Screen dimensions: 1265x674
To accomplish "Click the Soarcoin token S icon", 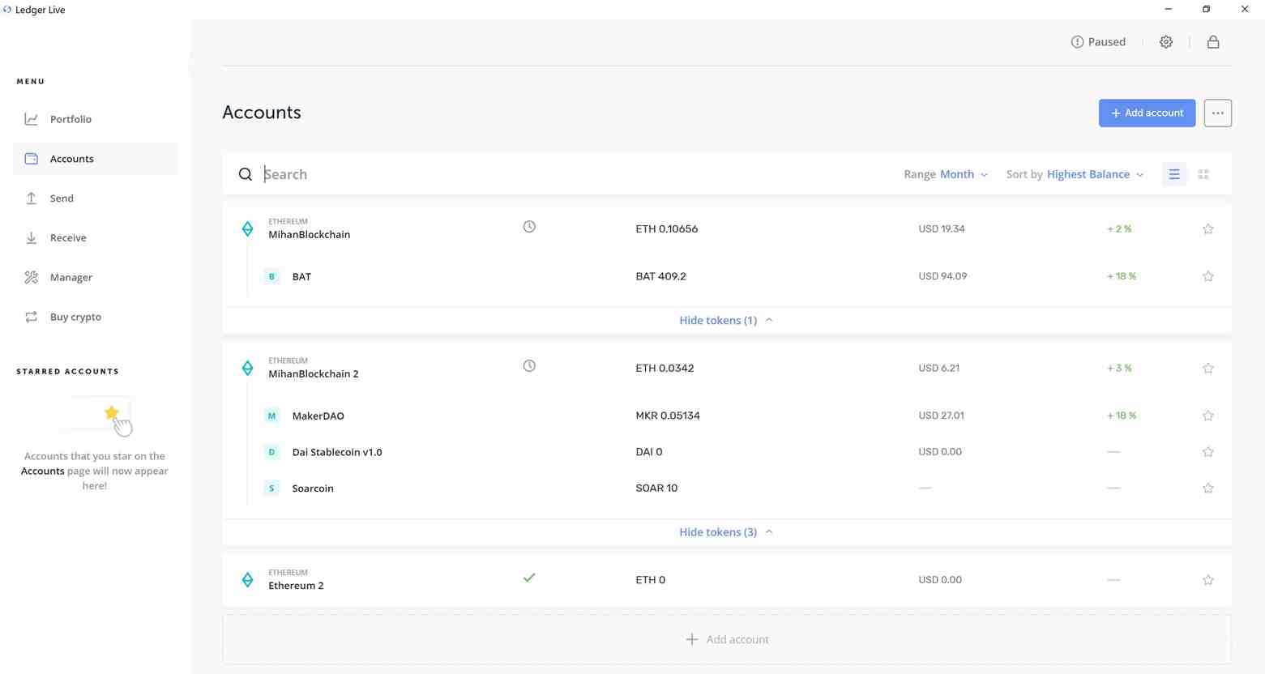I will [x=271, y=488].
